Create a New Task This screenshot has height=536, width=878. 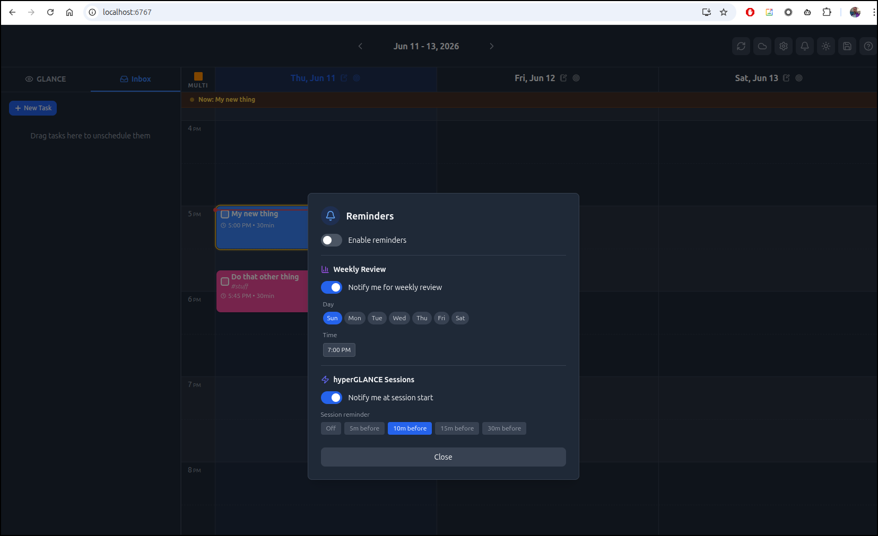click(x=33, y=108)
